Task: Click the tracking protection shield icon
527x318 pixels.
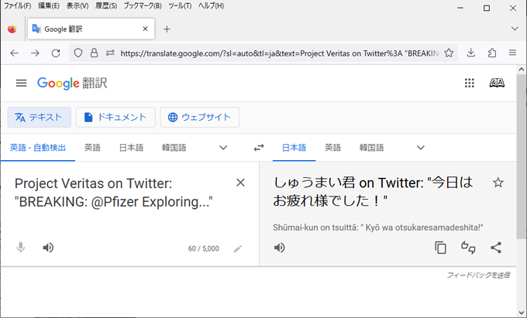Action: [78, 53]
